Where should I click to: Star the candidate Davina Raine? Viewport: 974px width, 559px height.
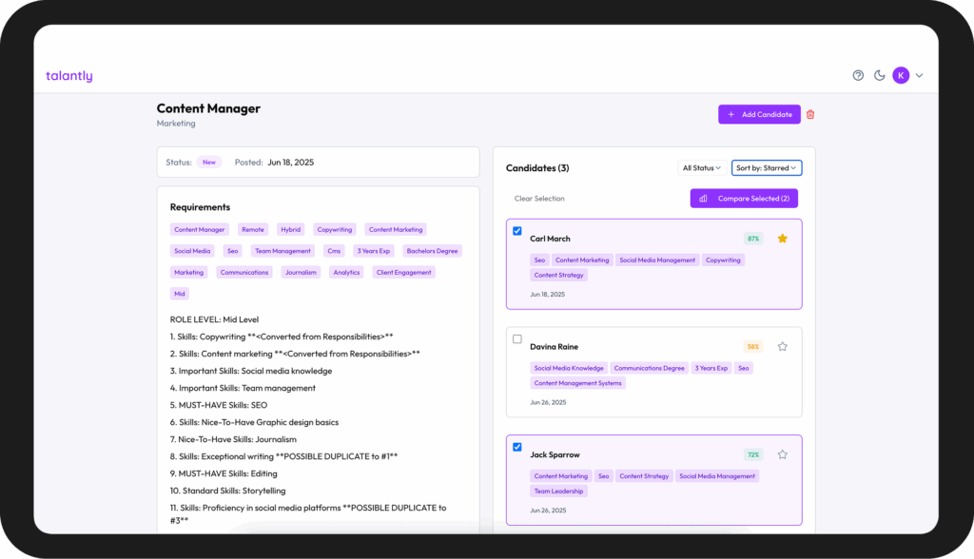click(x=783, y=347)
